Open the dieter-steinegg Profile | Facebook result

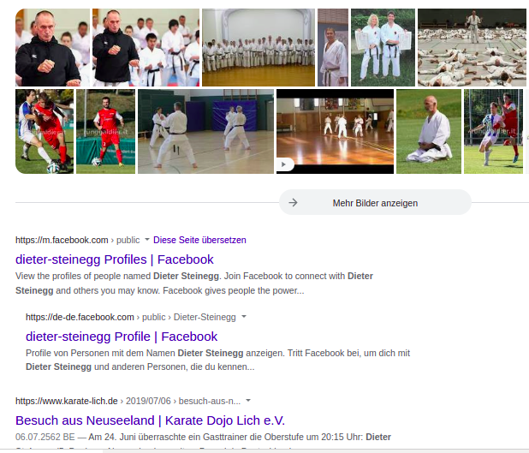click(x=122, y=337)
